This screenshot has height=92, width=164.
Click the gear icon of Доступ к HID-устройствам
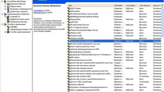tap(69, 82)
